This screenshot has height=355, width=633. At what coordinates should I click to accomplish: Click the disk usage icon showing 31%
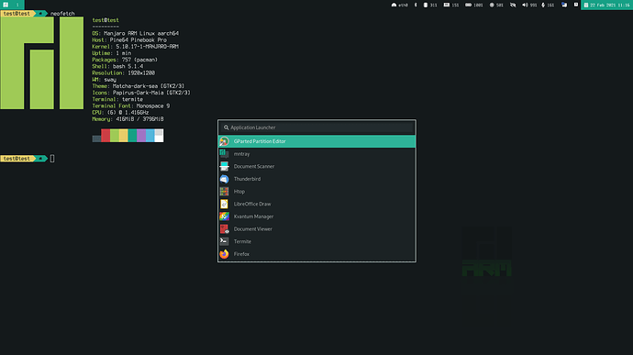(425, 5)
